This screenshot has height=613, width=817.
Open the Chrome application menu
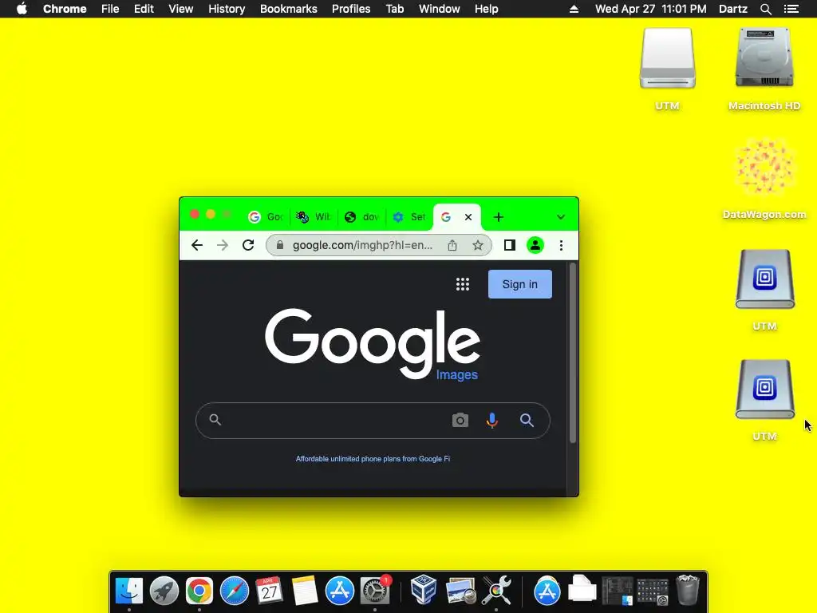pyautogui.click(x=65, y=9)
